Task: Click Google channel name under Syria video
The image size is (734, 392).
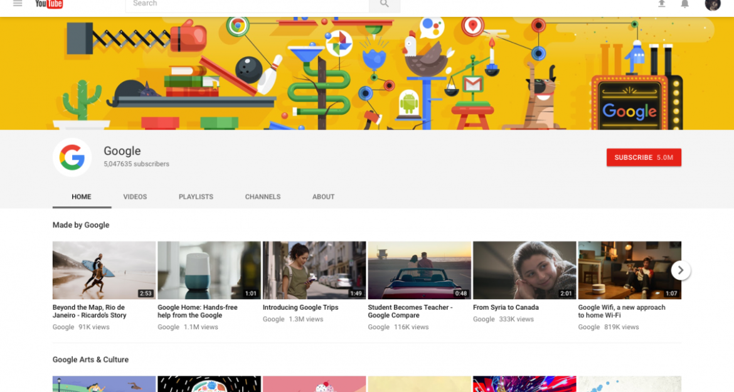Action: coord(484,319)
